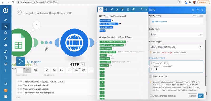
Task: Insert email (B) variable pill
Action: tap(105, 62)
